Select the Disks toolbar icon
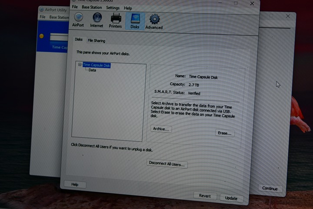 pos(135,21)
